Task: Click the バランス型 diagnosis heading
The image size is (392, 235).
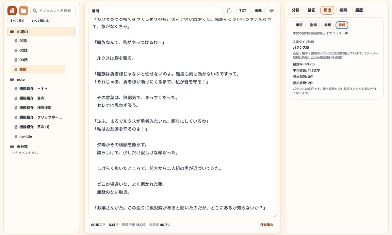Action: pyautogui.click(x=301, y=47)
